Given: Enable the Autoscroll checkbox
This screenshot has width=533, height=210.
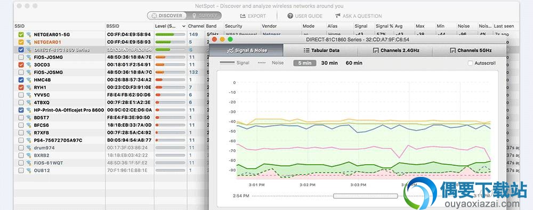Looking at the screenshot, I should tap(470, 63).
